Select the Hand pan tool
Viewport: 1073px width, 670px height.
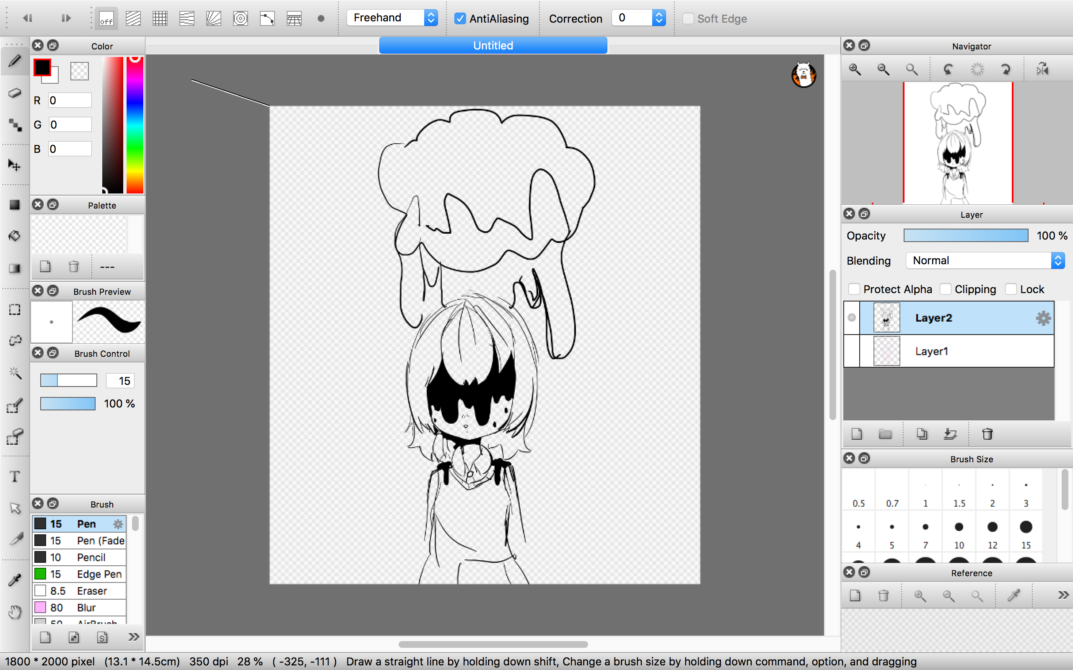[15, 613]
